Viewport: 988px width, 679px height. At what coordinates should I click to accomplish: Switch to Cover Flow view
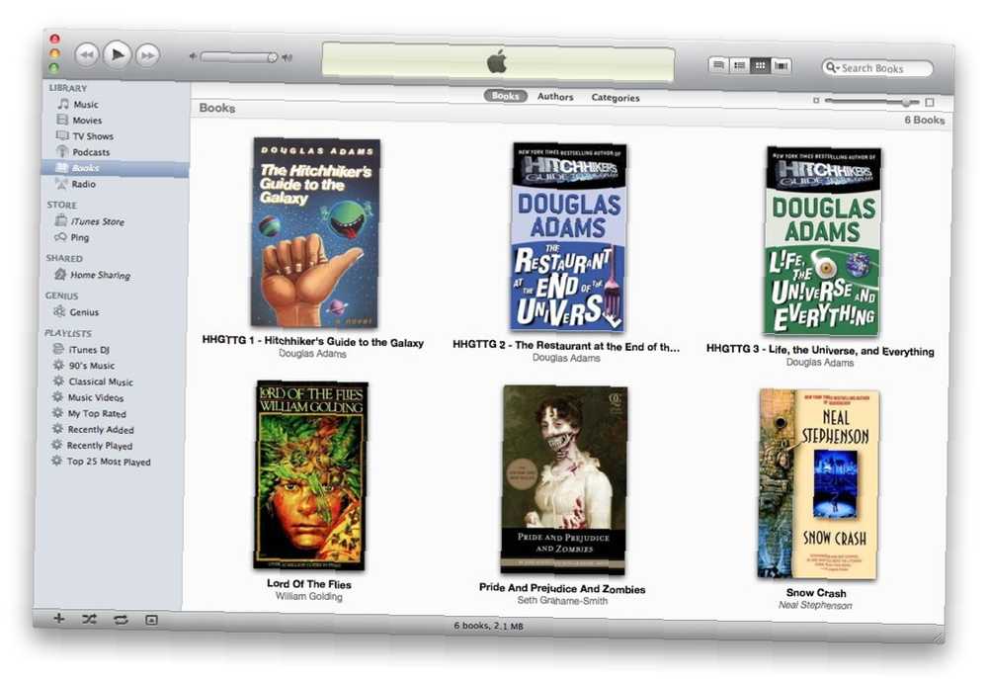pos(782,65)
